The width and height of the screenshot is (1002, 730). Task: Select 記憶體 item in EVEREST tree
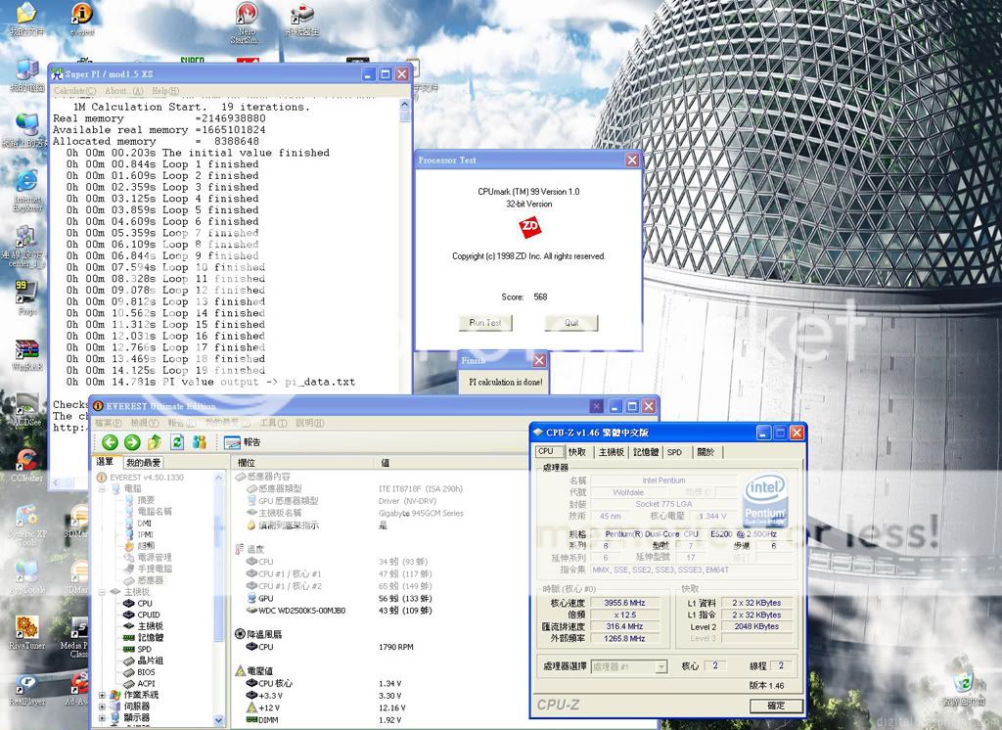point(143,637)
